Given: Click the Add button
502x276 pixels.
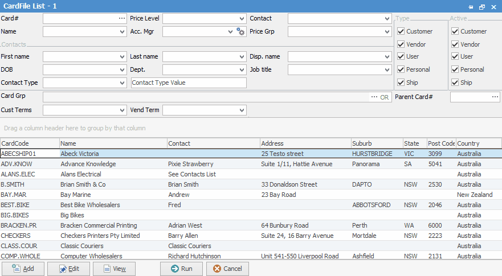Looking at the screenshot, I should [23, 269].
